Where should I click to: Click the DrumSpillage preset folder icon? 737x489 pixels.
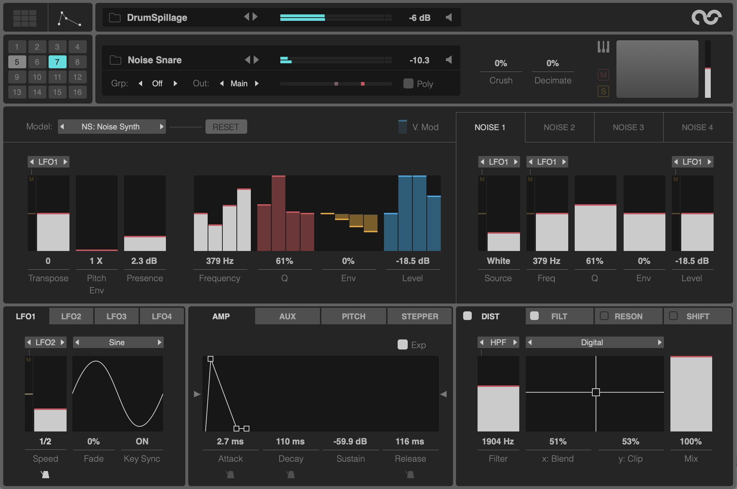[114, 18]
